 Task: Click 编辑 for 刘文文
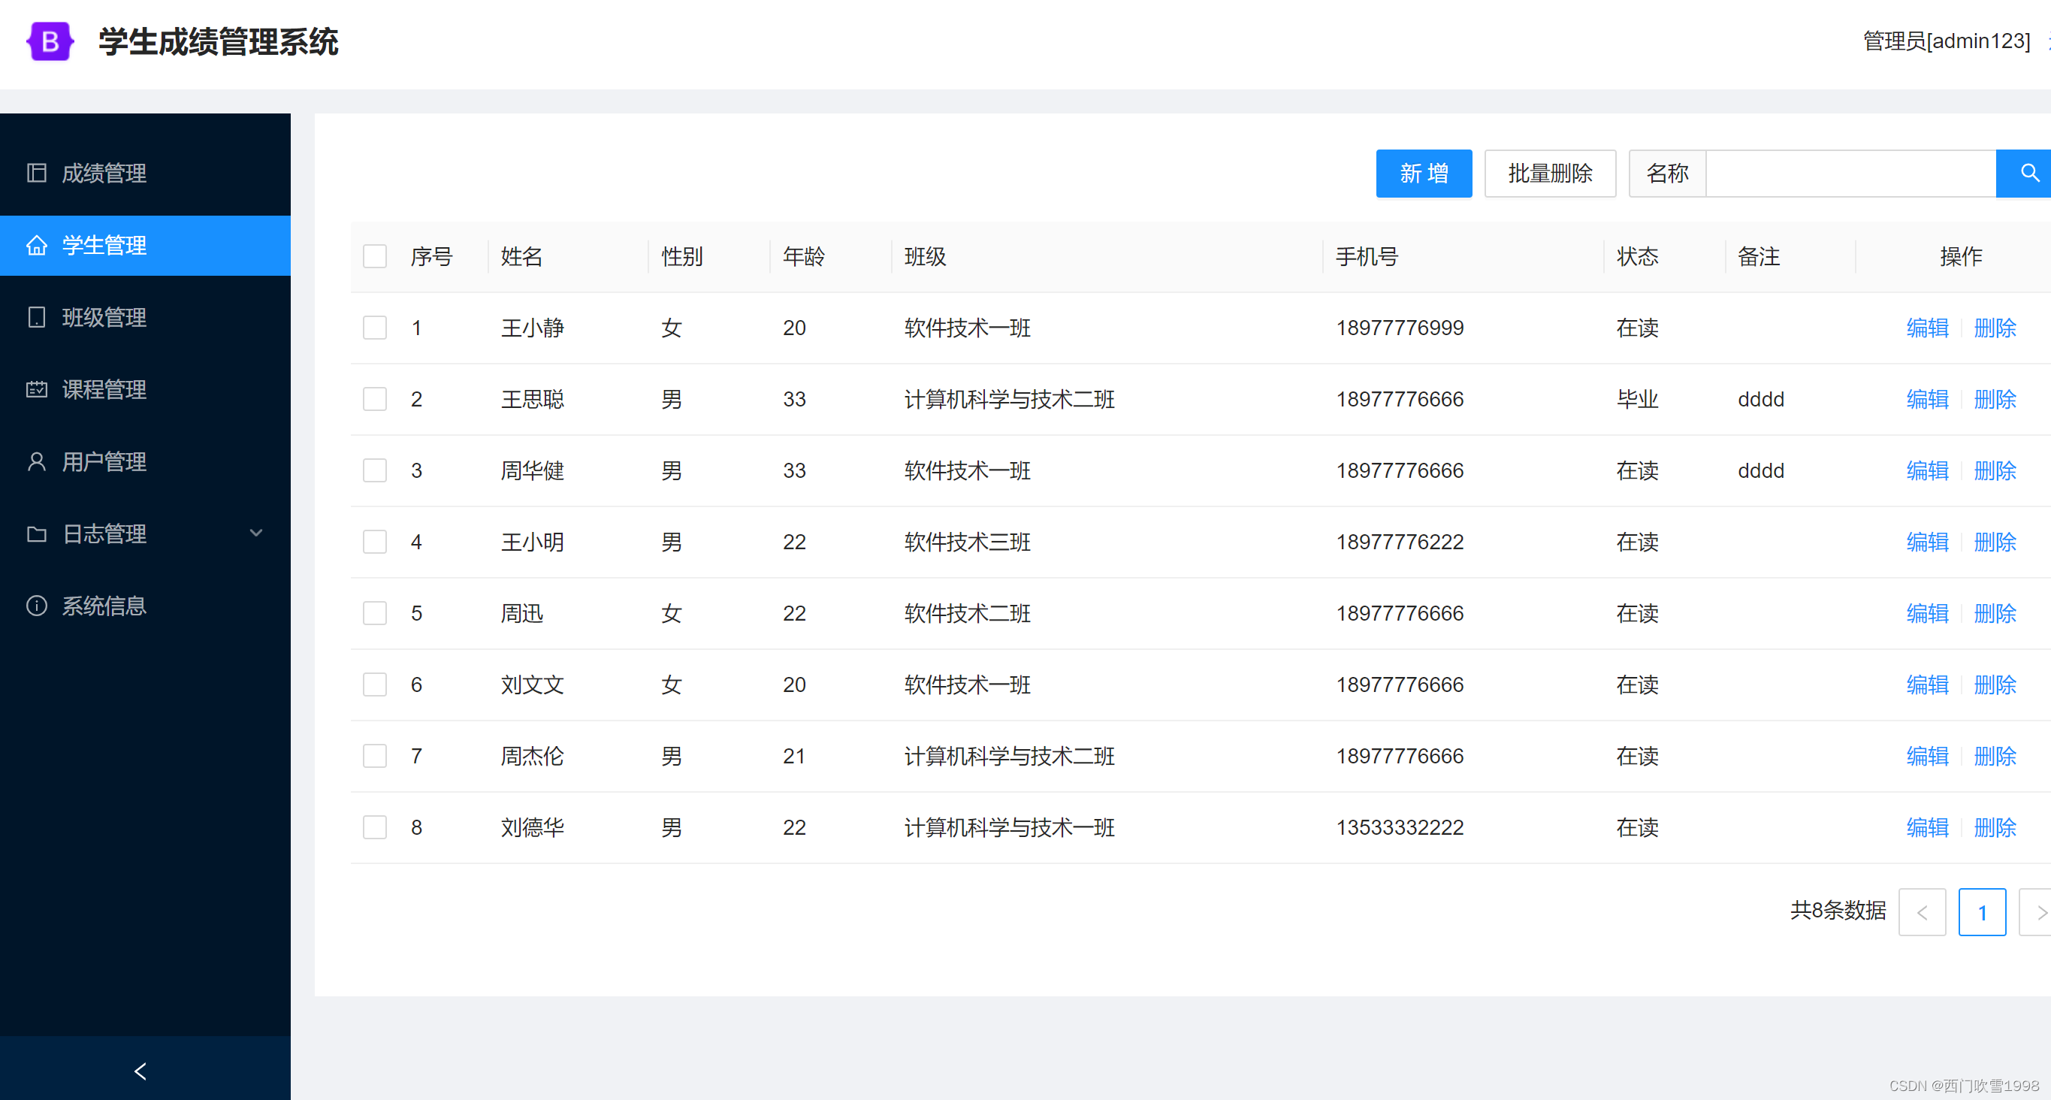(1928, 684)
